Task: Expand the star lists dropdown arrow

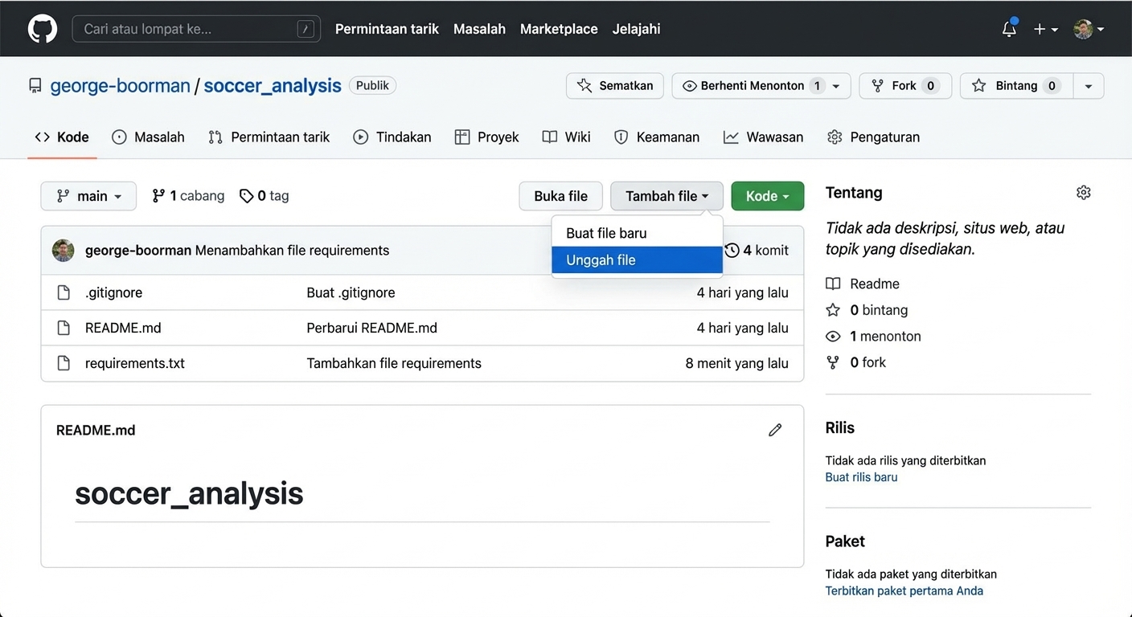Action: pyautogui.click(x=1089, y=86)
